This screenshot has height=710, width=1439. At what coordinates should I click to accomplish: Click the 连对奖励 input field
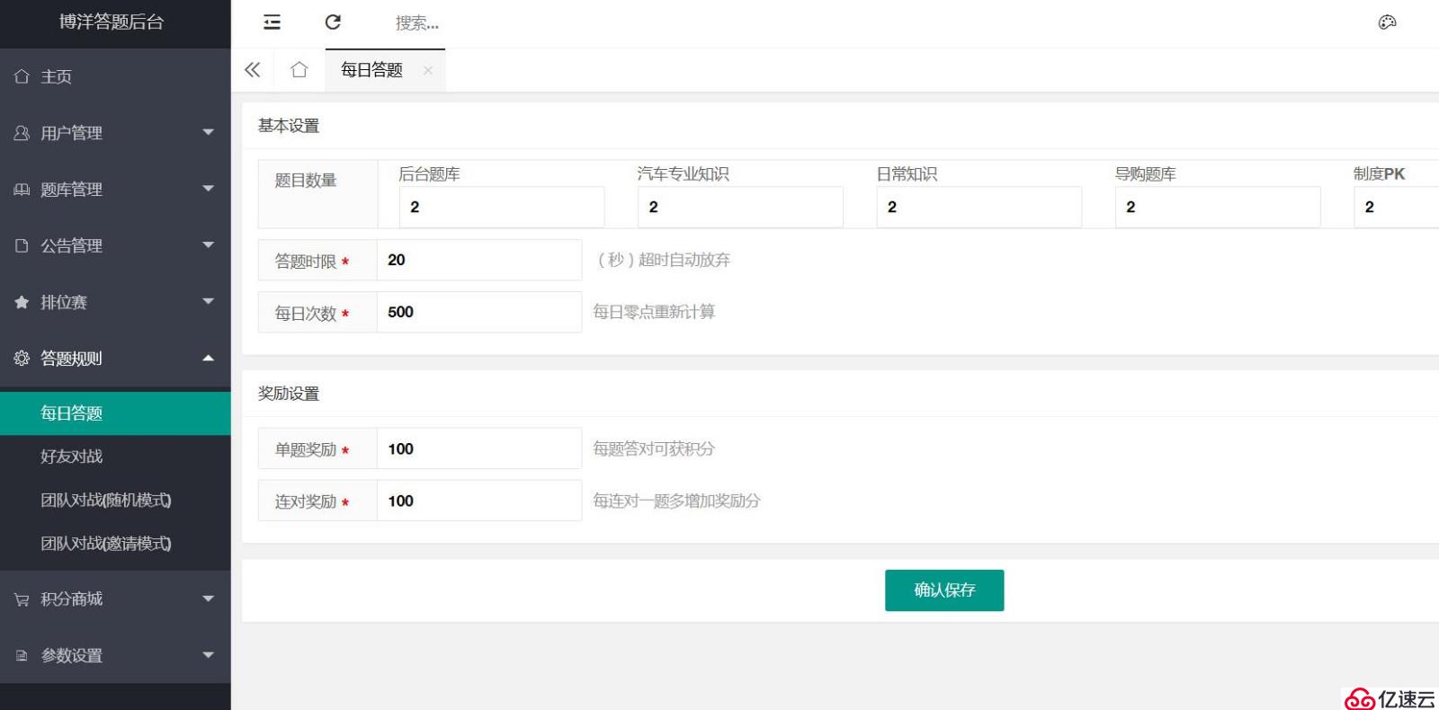479,501
